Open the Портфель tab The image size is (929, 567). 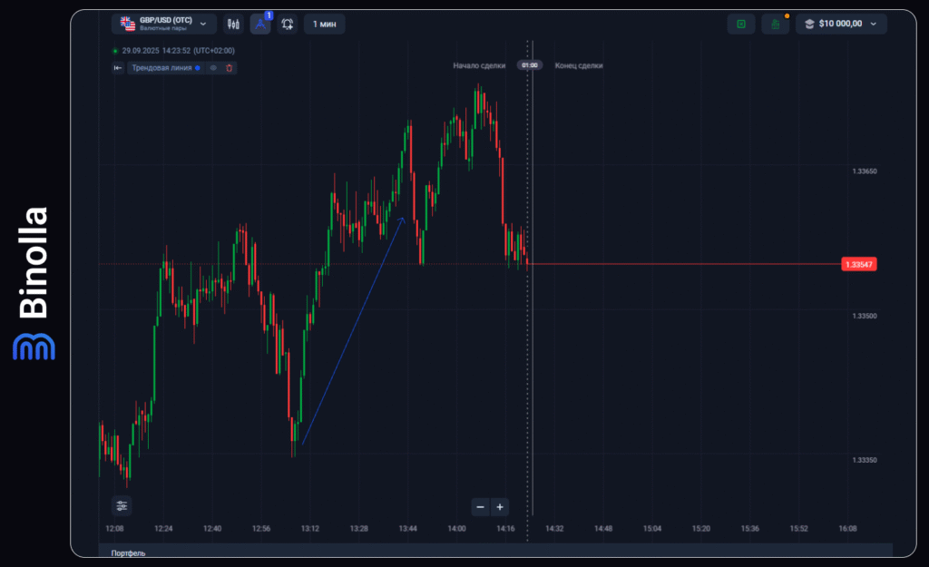[x=128, y=552]
